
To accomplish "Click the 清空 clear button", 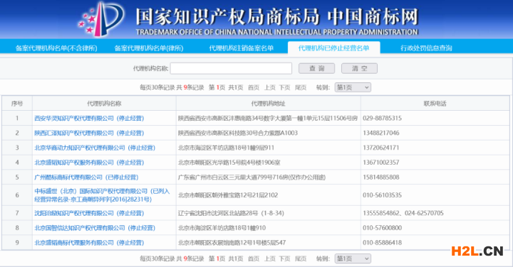I will (359, 68).
